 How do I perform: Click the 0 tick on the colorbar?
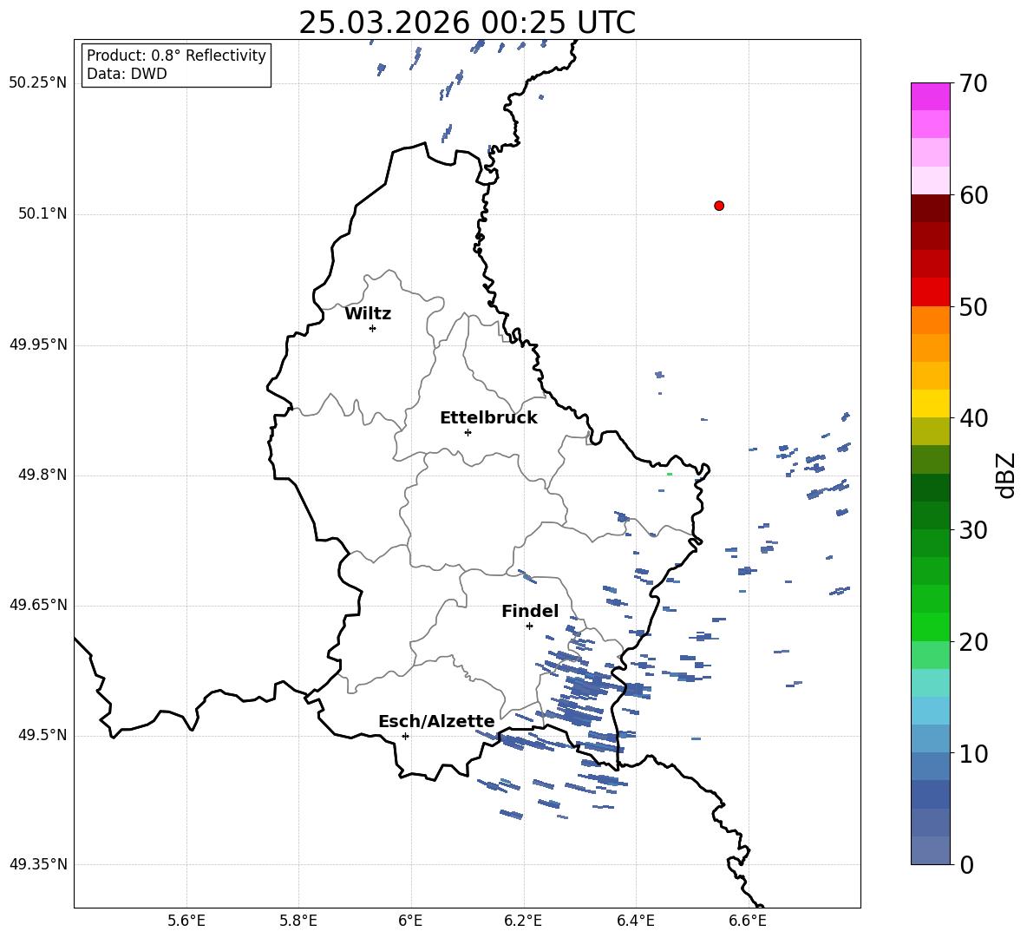point(967,864)
